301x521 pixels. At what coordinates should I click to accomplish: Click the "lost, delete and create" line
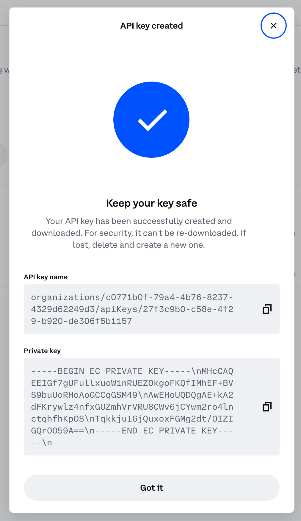pos(139,245)
